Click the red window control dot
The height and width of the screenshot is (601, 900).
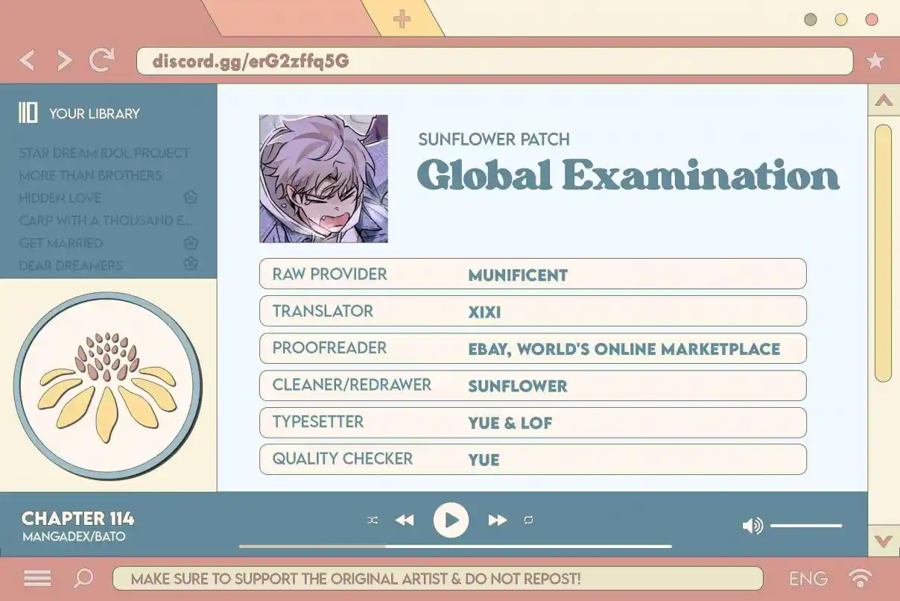(872, 19)
